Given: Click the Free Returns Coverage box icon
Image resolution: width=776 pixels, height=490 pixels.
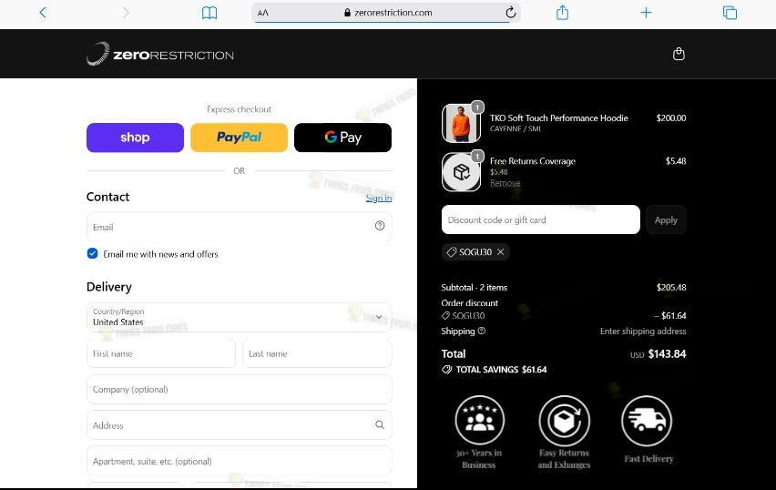Looking at the screenshot, I should 461,172.
